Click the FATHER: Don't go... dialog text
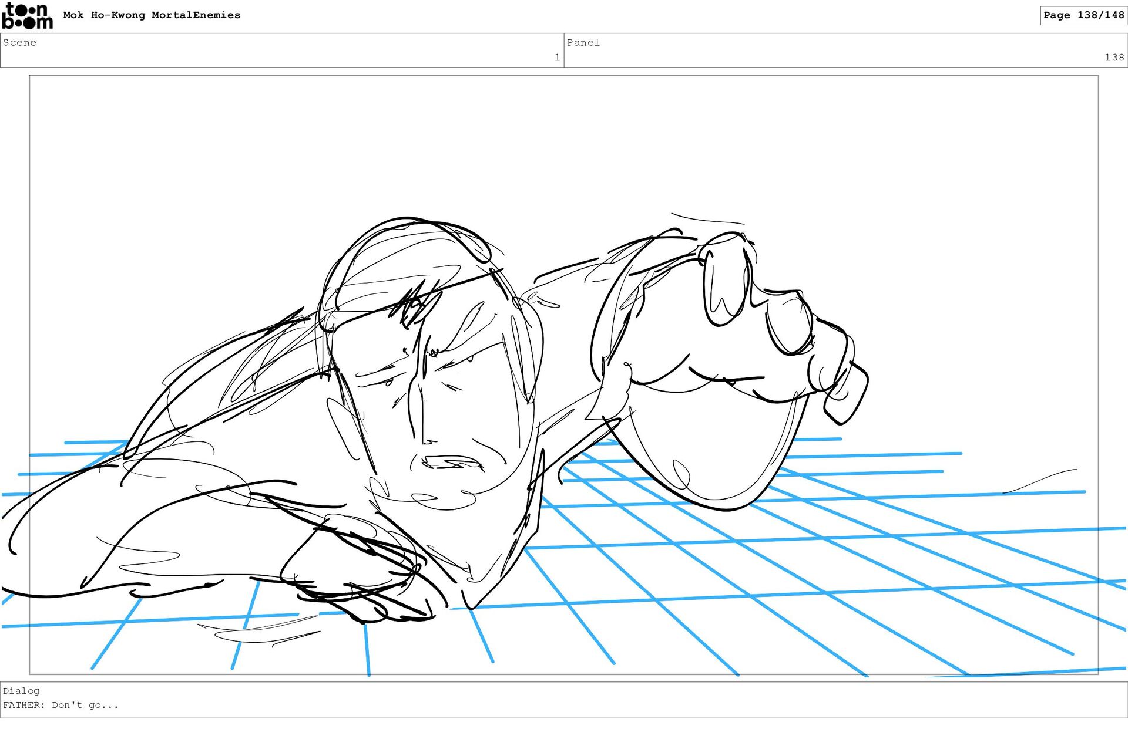 (61, 705)
